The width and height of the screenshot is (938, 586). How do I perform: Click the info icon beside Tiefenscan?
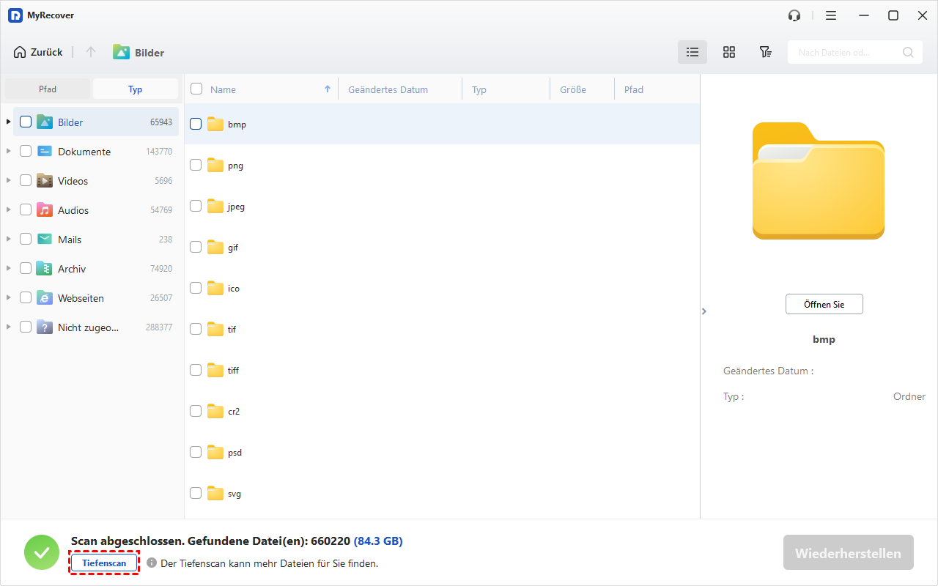point(152,563)
